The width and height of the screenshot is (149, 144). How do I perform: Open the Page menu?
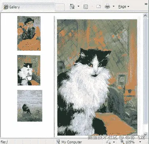pyautogui.click(x=124, y=6)
